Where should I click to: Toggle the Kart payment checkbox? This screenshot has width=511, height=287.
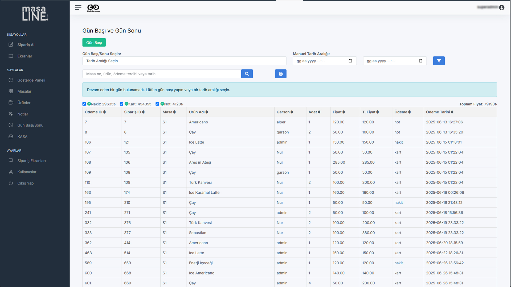pos(121,104)
